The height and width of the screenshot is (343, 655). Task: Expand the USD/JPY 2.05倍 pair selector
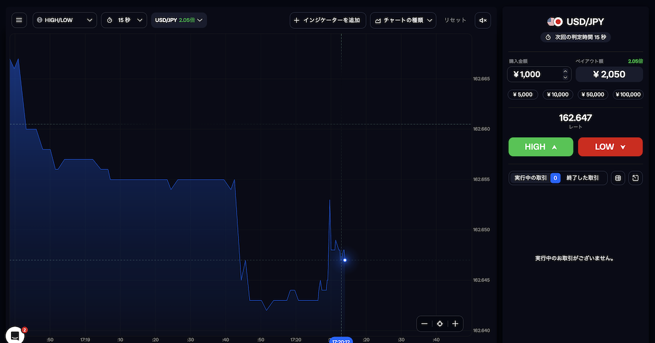pyautogui.click(x=179, y=20)
